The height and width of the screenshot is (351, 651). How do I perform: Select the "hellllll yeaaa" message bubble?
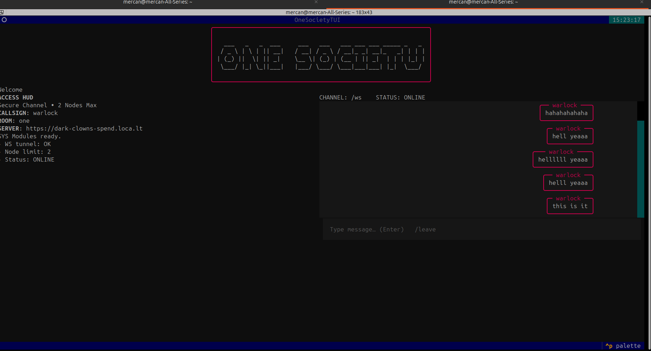tap(563, 159)
